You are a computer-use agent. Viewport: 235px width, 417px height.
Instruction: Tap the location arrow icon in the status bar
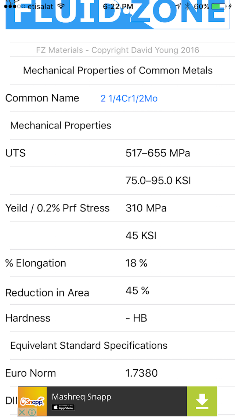click(x=178, y=6)
